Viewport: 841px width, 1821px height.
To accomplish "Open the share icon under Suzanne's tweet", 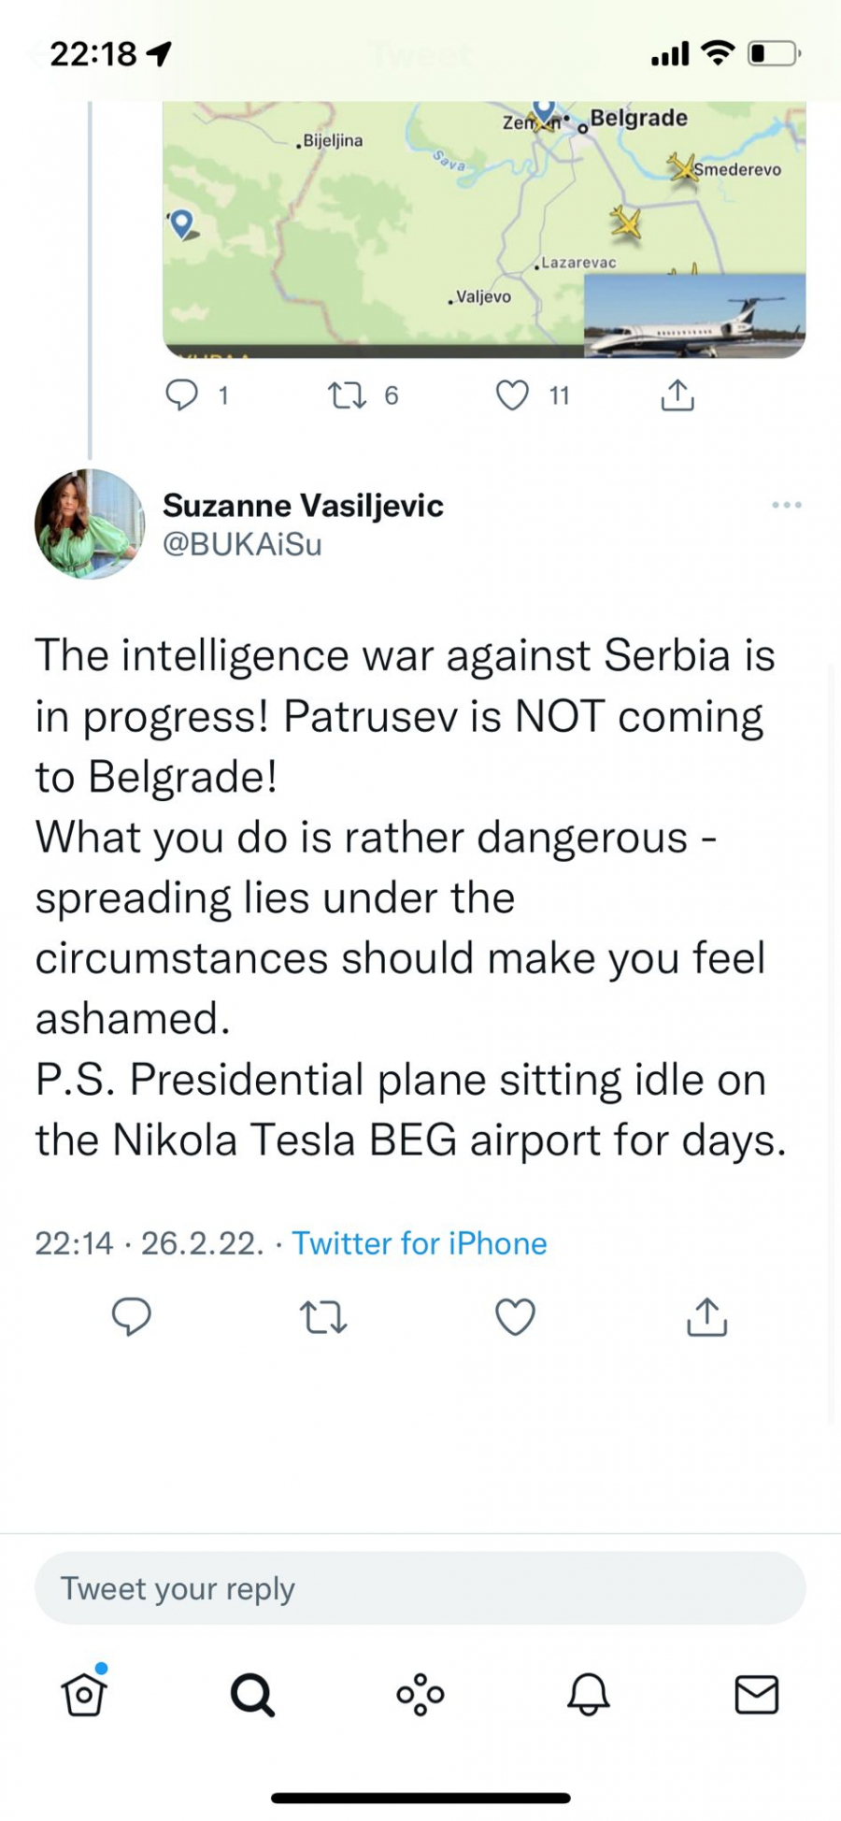I will 706,1318.
